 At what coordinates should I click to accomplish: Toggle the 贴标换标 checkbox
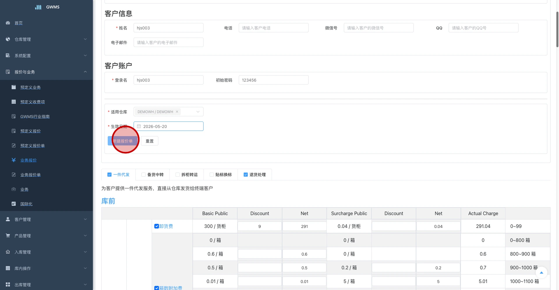pyautogui.click(x=212, y=175)
